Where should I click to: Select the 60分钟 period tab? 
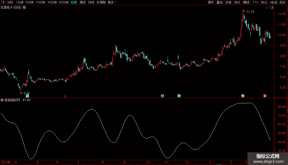tap(63, 2)
